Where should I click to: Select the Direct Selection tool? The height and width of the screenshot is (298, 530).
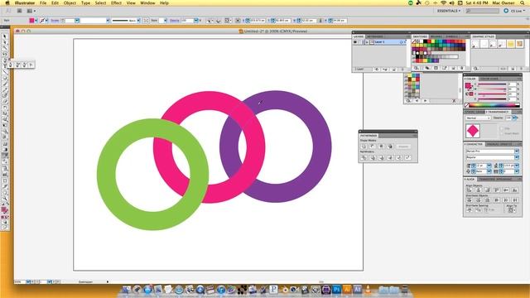tap(5, 42)
